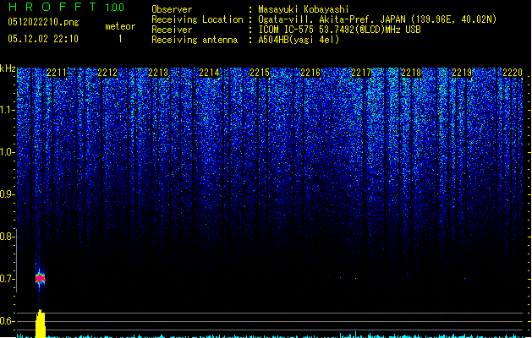Click the 0.7 kHz axis label
The width and height of the screenshot is (532, 338).
click(x=7, y=279)
